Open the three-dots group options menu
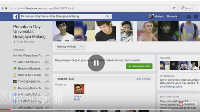 82,46
